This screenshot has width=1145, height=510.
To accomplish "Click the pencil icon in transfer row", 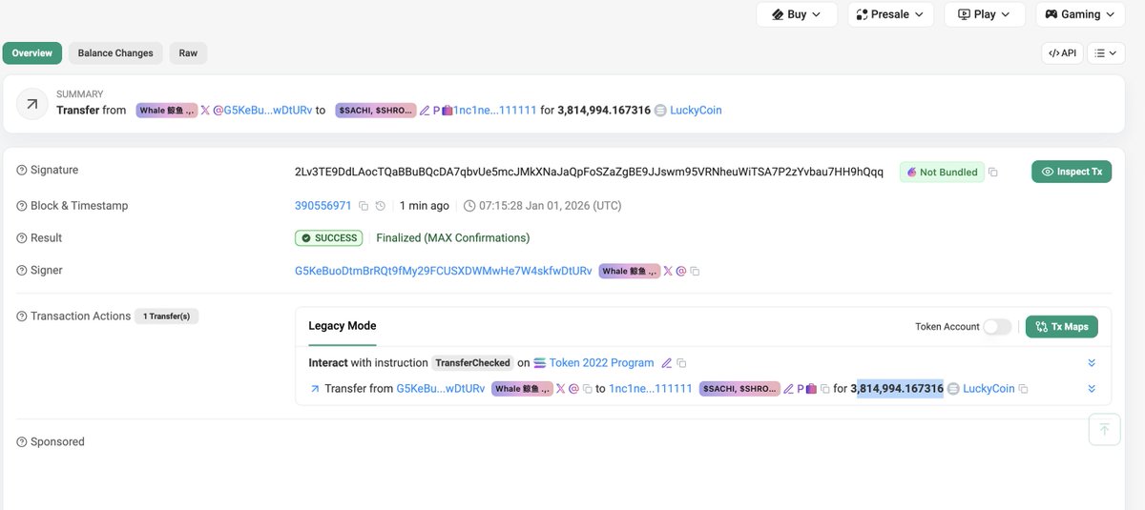I will pyautogui.click(x=789, y=389).
